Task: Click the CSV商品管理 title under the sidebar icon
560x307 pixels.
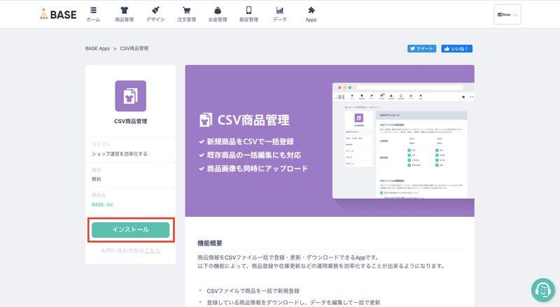Action: click(x=131, y=122)
